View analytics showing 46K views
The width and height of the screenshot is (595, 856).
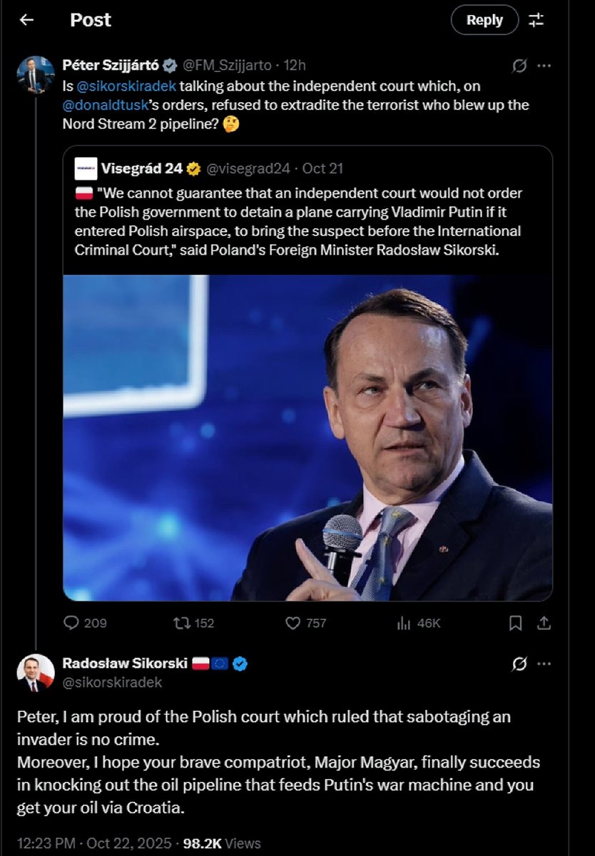(404, 623)
